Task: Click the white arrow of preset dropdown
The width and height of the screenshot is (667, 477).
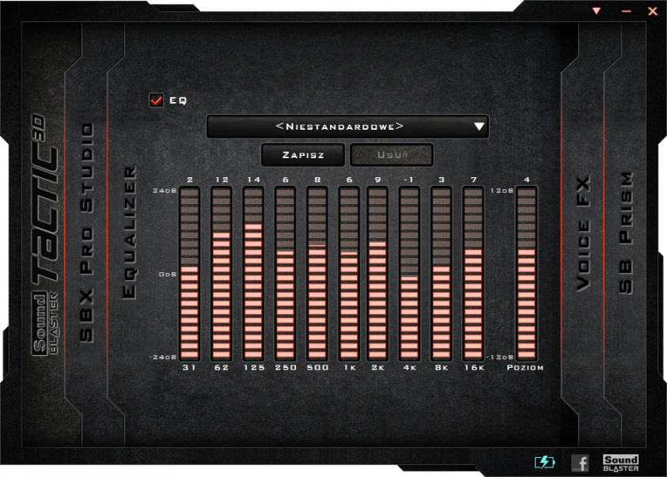Action: [x=479, y=127]
